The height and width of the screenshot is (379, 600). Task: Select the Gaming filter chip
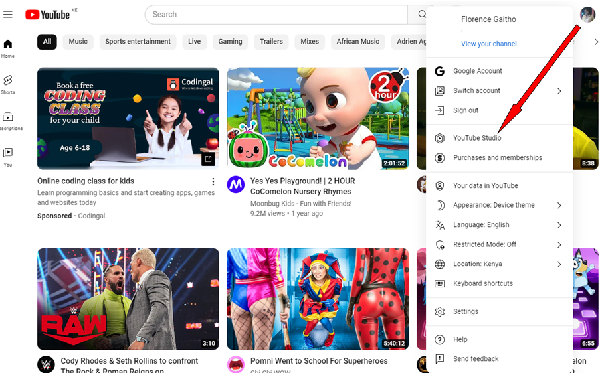[x=230, y=42]
